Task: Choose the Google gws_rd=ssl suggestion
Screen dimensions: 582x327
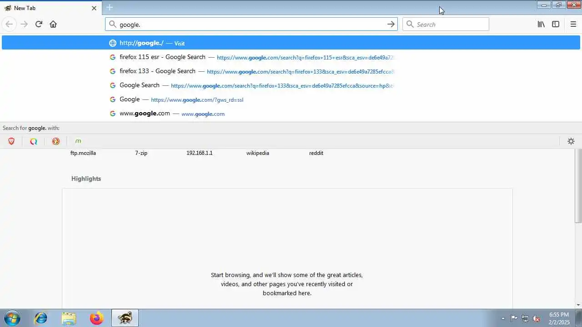Action: (291, 99)
